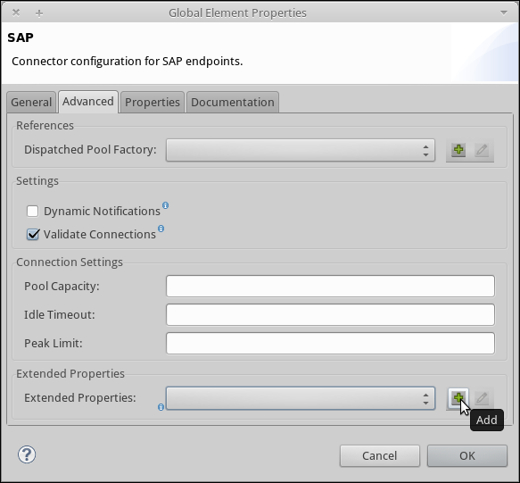Go to the Documentation tab
The width and height of the screenshot is (520, 483).
point(233,103)
